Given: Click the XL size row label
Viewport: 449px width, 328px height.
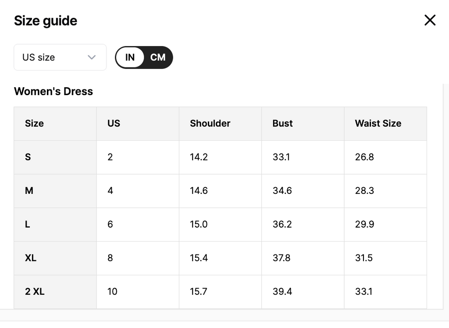Looking at the screenshot, I should [x=31, y=258].
